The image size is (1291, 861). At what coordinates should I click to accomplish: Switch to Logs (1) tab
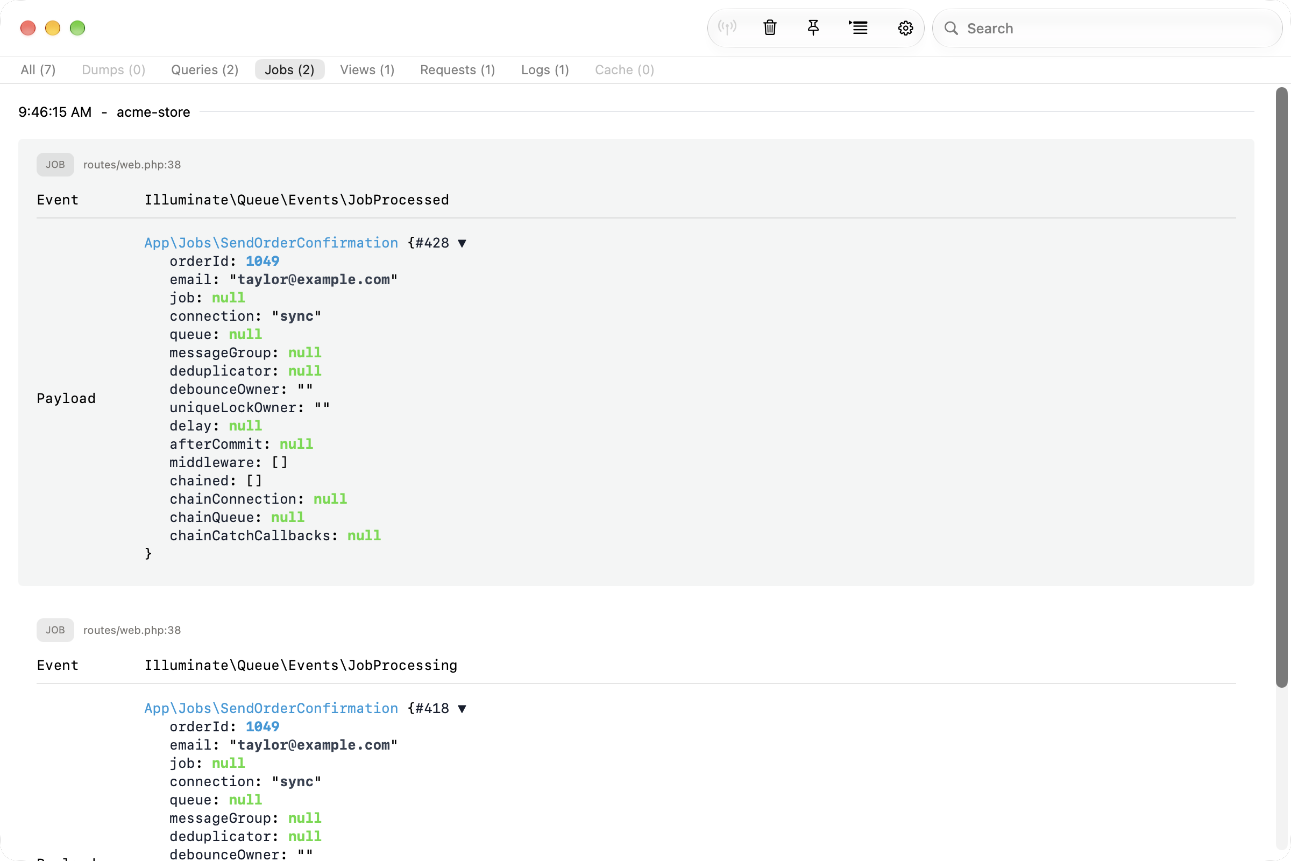pos(545,70)
